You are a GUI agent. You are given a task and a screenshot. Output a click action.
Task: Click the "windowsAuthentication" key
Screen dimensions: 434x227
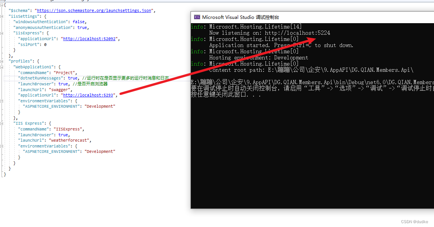[41, 22]
